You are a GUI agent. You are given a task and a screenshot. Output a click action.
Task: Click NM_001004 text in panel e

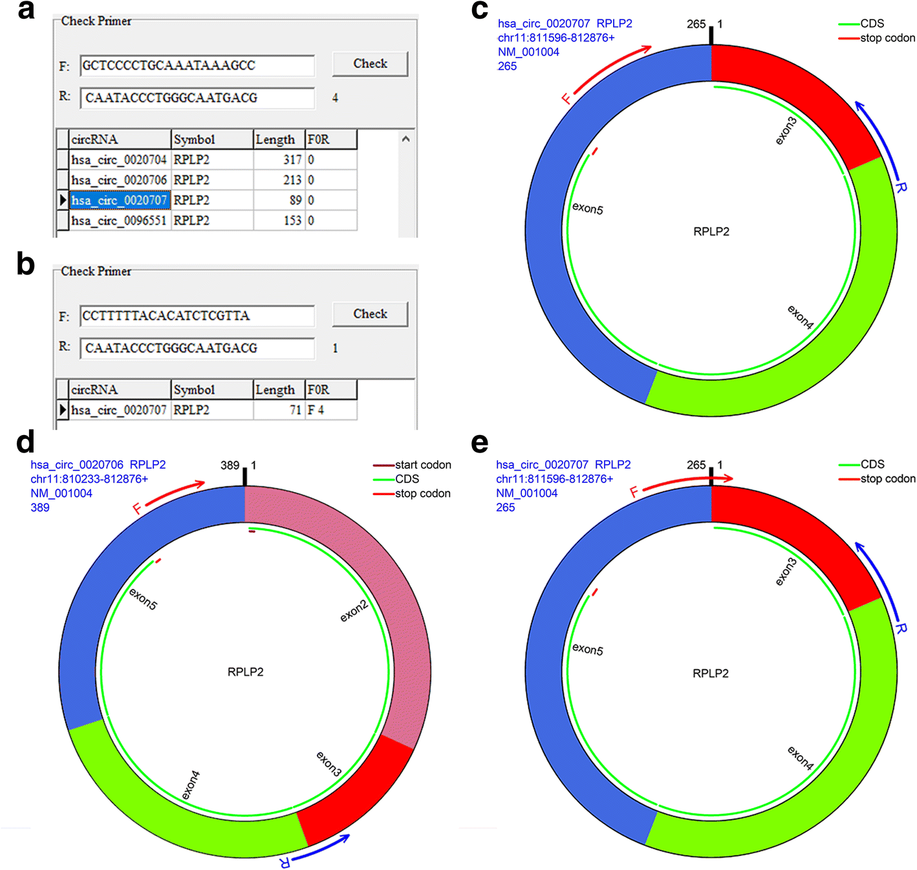pyautogui.click(x=526, y=493)
